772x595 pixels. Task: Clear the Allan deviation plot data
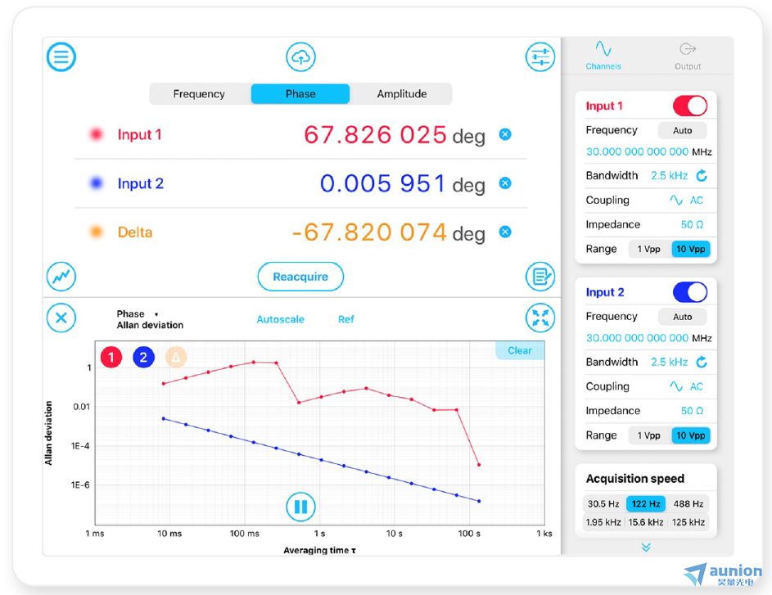click(x=520, y=350)
